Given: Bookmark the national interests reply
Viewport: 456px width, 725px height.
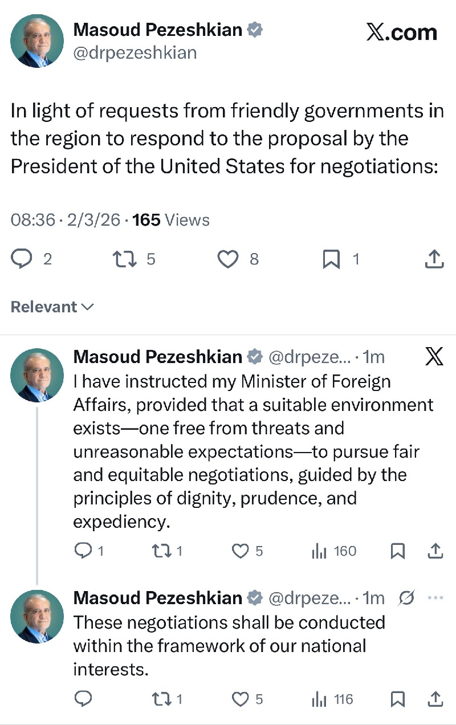Looking at the screenshot, I should pyautogui.click(x=398, y=699).
